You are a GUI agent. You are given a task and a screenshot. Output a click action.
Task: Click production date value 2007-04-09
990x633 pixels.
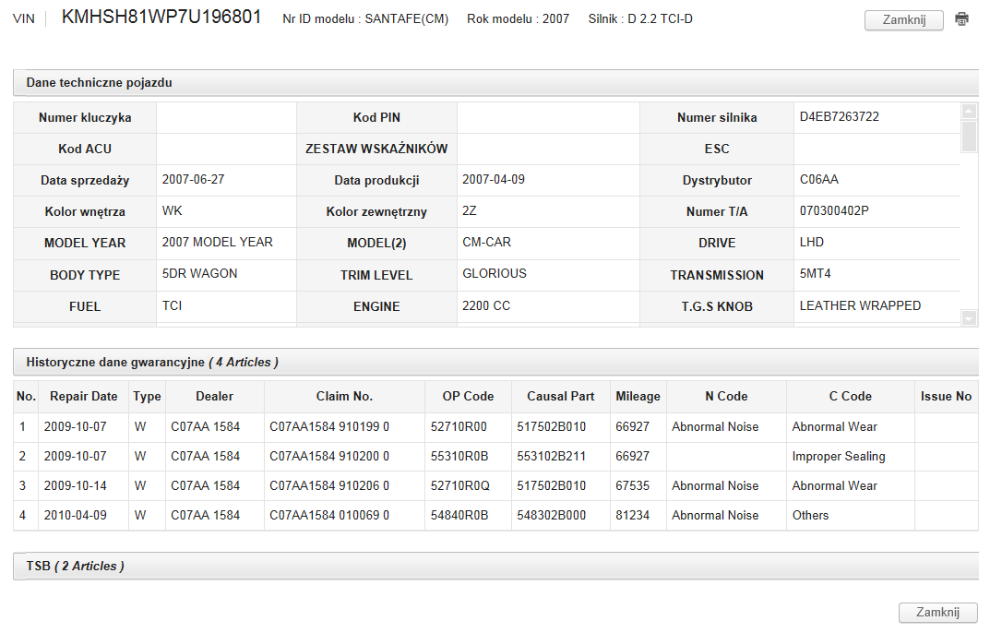pos(493,179)
